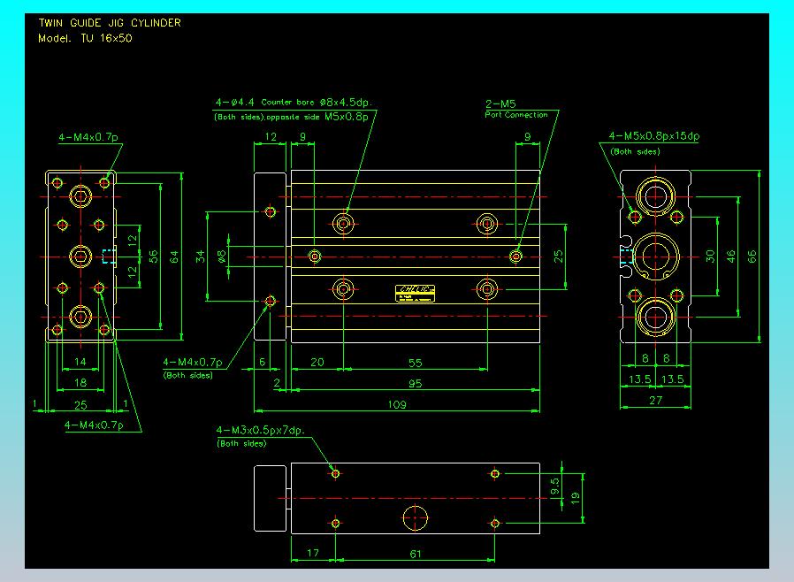This screenshot has height=582, width=794.
Task: Select the 'Port Connection' label
Action: point(516,115)
